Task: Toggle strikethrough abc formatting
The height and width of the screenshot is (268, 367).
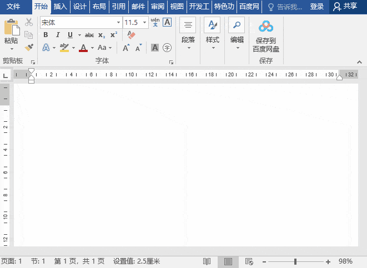Action: [x=89, y=35]
